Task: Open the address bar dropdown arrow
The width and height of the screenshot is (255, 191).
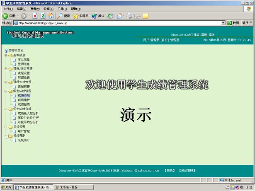Action: point(223,23)
